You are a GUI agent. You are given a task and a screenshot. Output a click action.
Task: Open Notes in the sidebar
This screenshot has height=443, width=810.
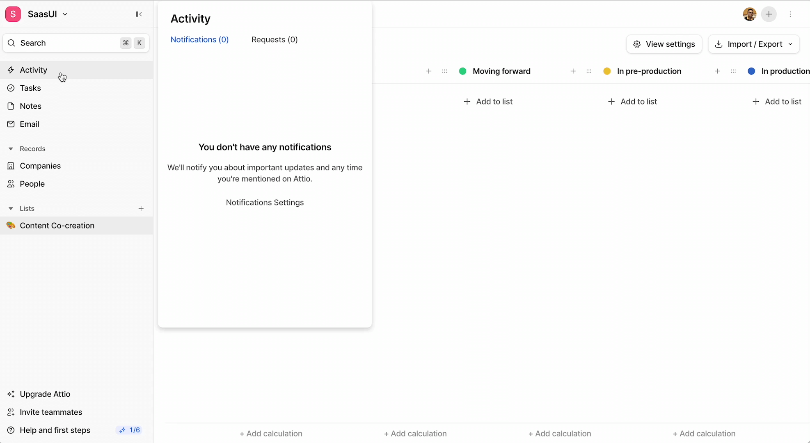click(x=30, y=106)
